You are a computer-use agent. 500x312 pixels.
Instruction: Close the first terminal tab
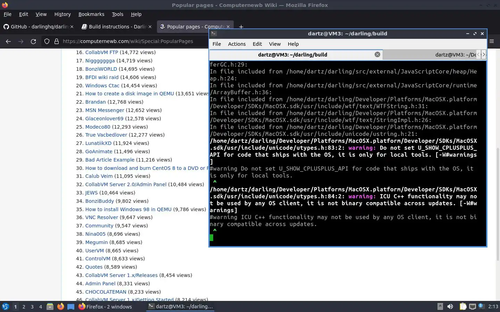coord(377,54)
